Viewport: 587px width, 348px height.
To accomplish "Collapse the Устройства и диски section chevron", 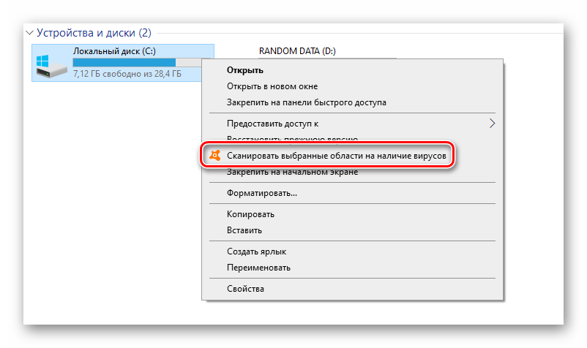I will [29, 33].
